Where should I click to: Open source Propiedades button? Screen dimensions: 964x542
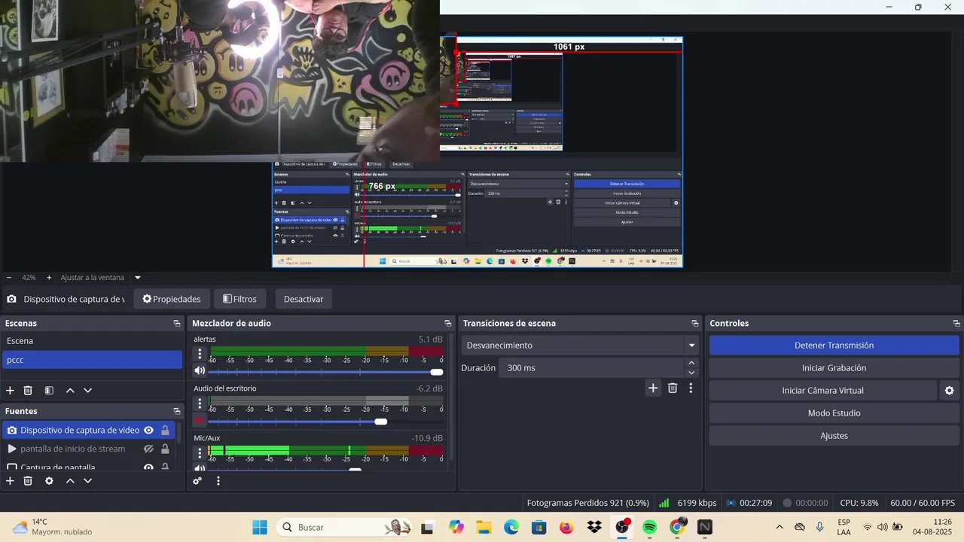[172, 299]
